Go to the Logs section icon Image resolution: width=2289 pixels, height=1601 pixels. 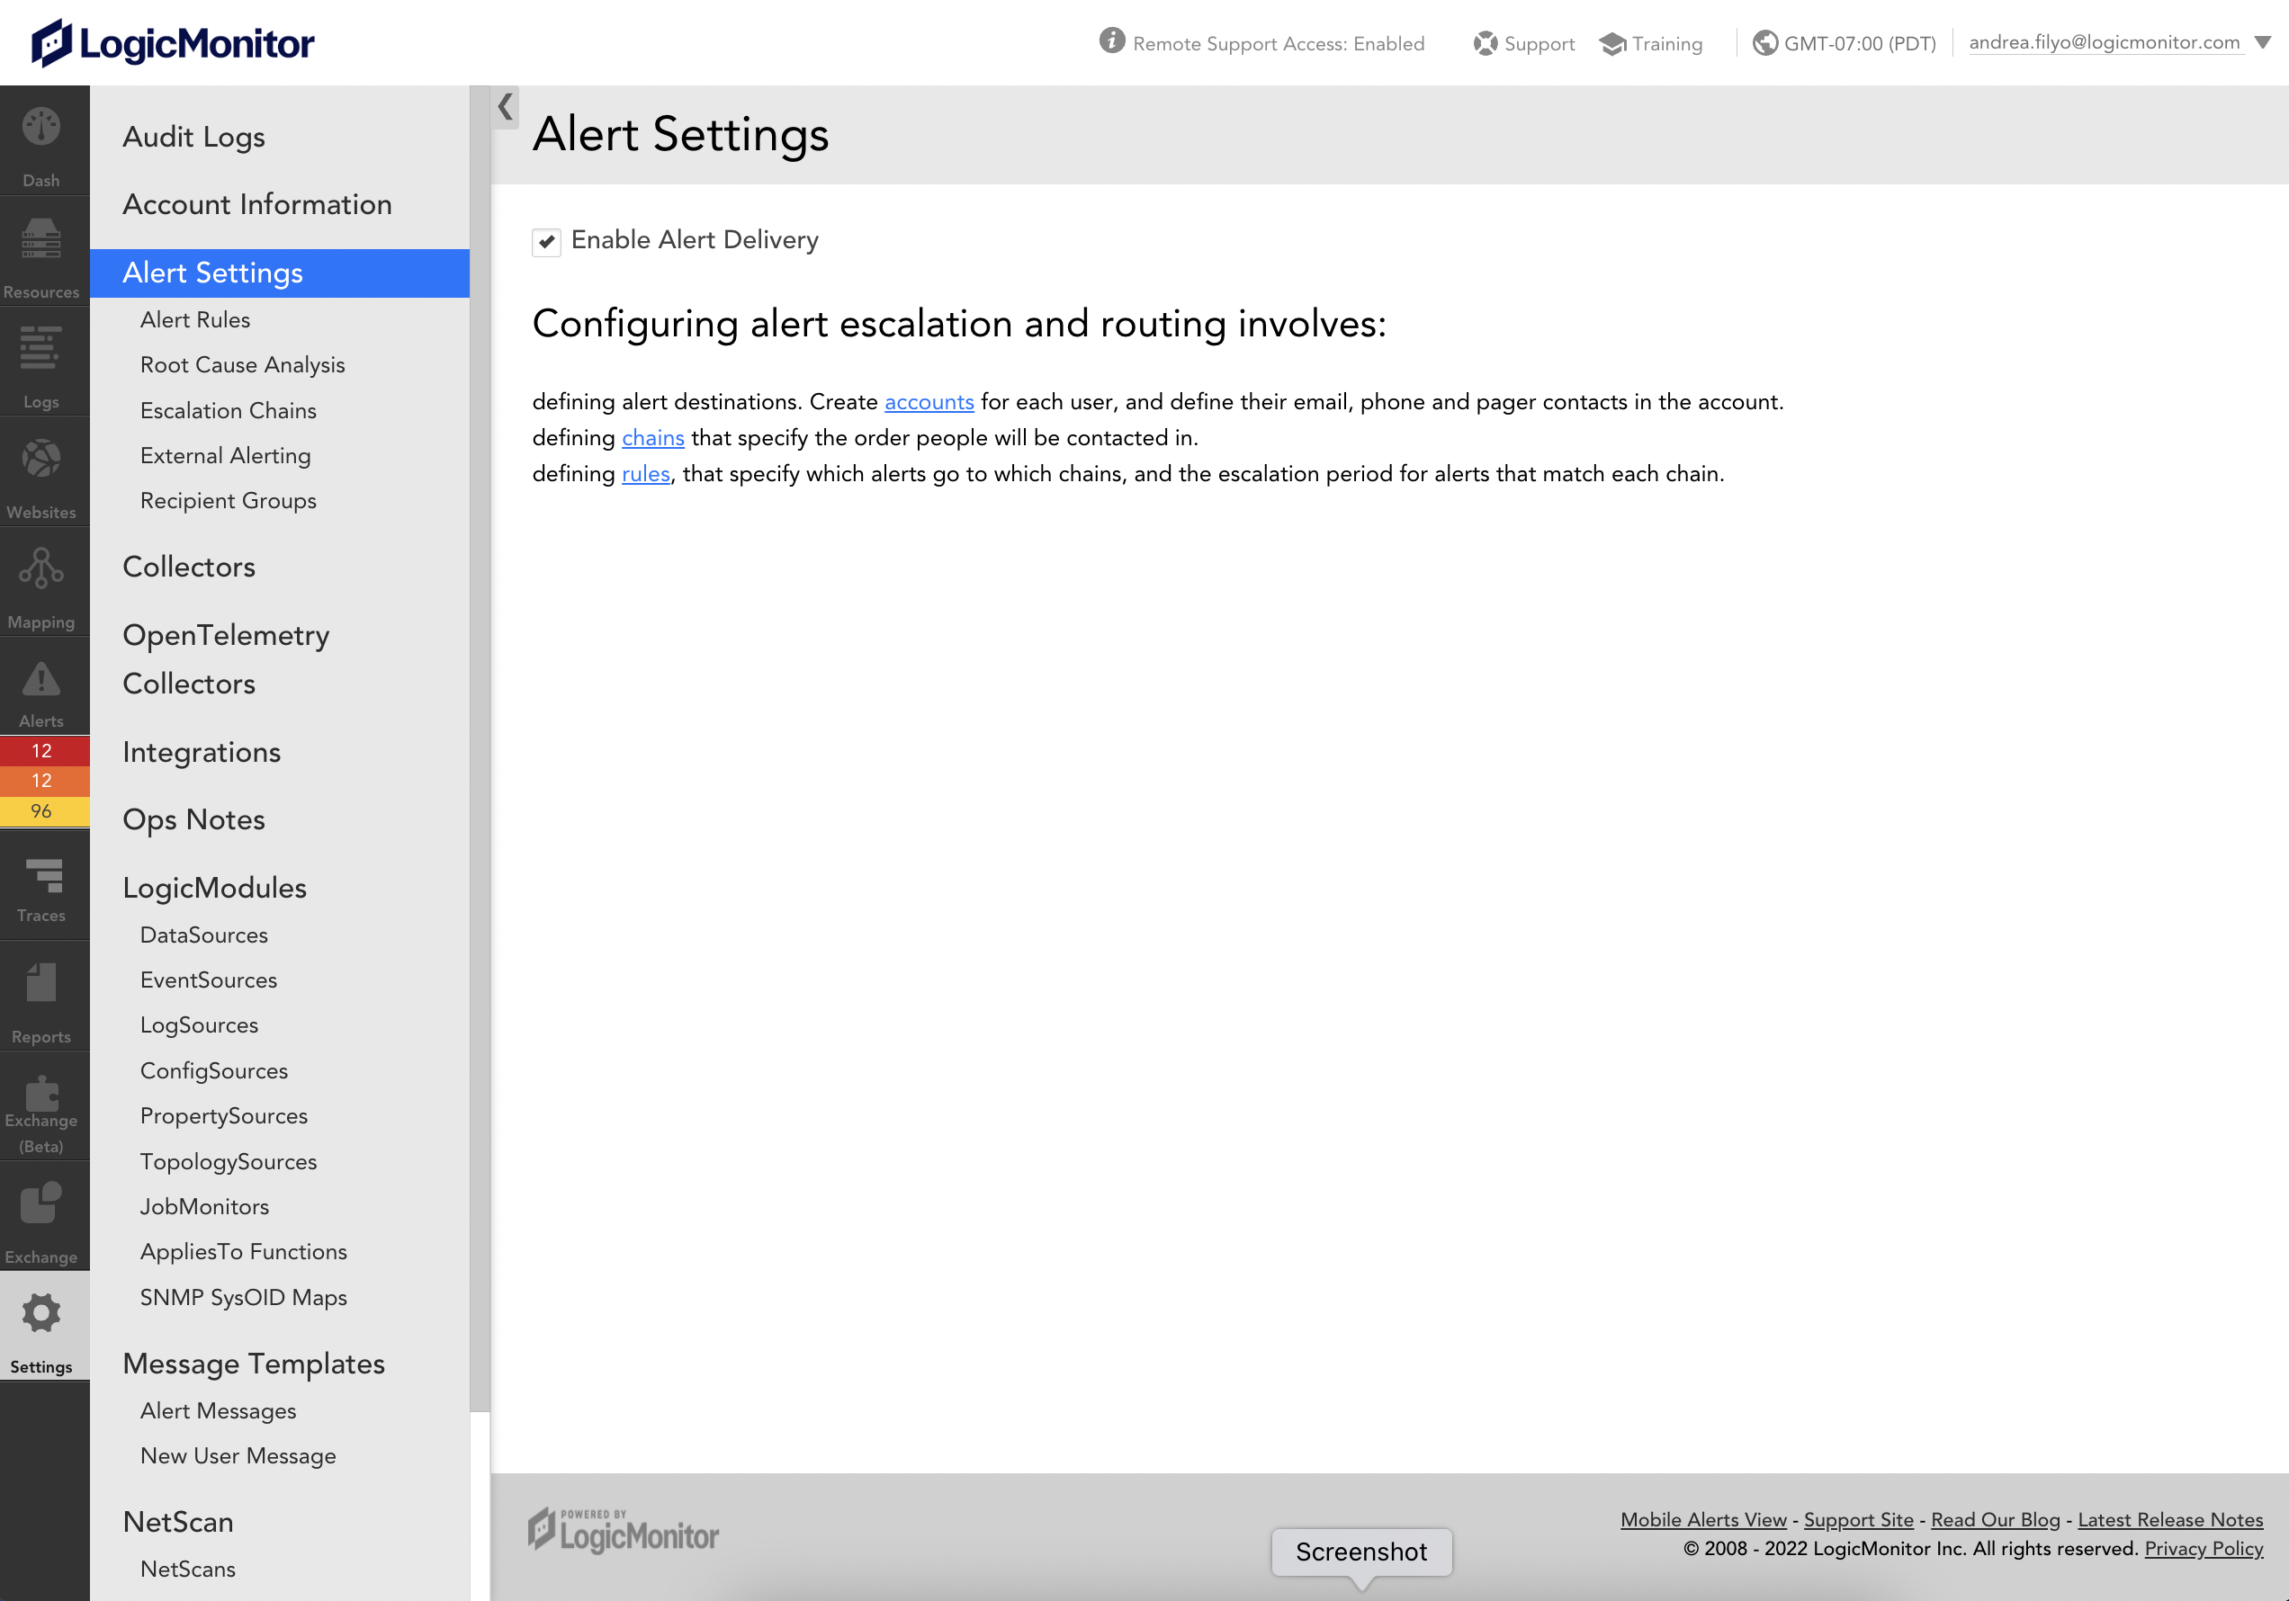(x=40, y=348)
